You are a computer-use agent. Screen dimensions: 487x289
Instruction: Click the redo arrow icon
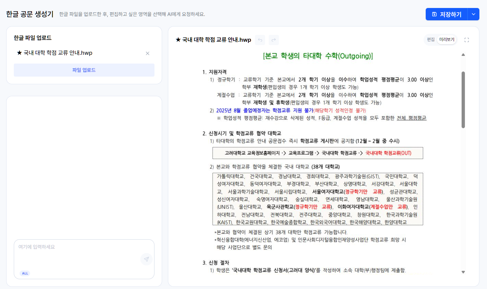pos(274,40)
